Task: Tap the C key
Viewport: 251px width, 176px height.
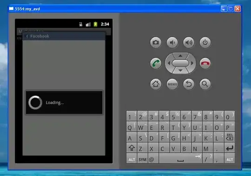Action: pos(164,148)
